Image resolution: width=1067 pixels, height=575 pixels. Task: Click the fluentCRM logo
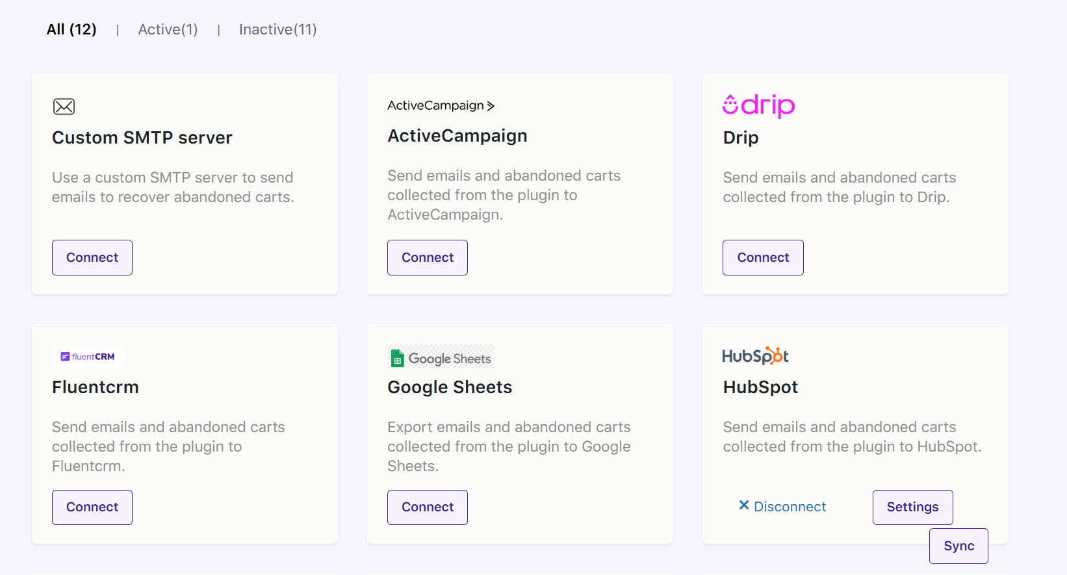[87, 357]
